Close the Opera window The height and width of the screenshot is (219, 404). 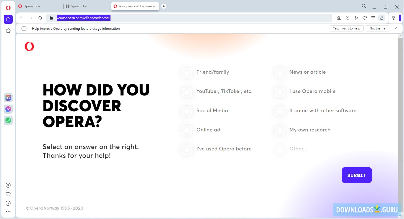click(x=397, y=7)
